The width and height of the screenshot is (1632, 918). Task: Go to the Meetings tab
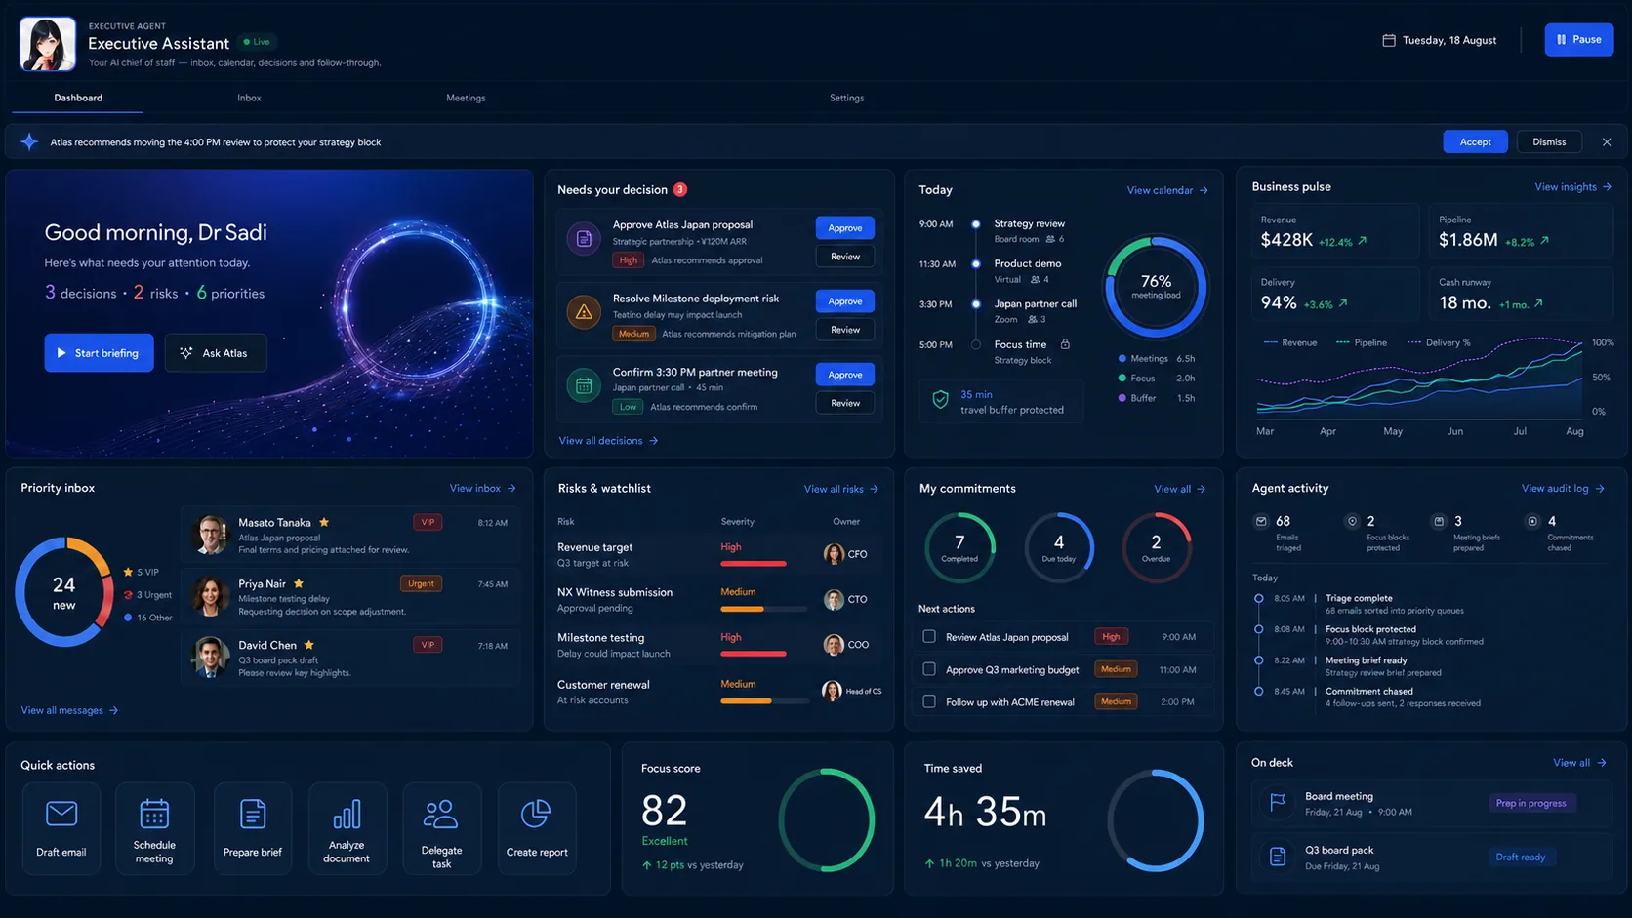coord(466,98)
